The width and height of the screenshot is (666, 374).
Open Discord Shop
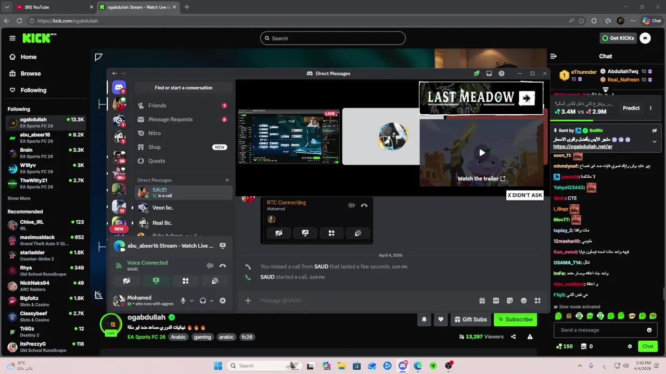tap(183, 147)
